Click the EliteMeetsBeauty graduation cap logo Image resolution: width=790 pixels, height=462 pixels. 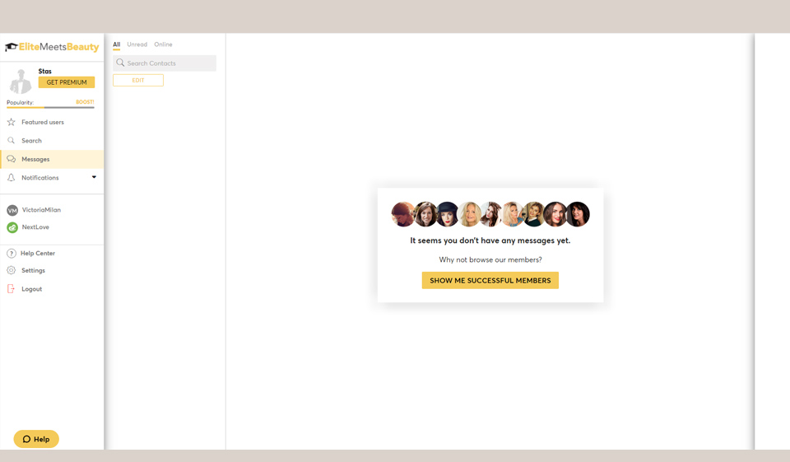12,48
